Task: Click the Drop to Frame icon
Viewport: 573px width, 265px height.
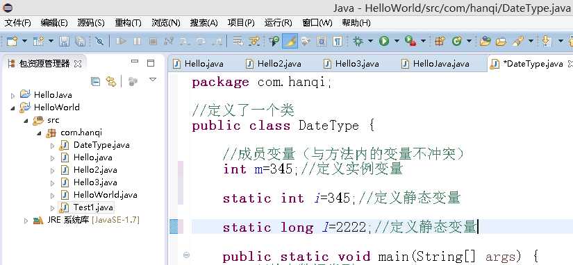Action: (238, 41)
